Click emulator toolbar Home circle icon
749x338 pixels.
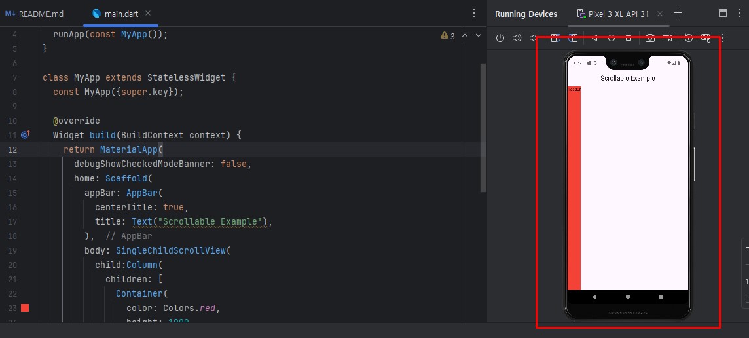[x=612, y=38]
